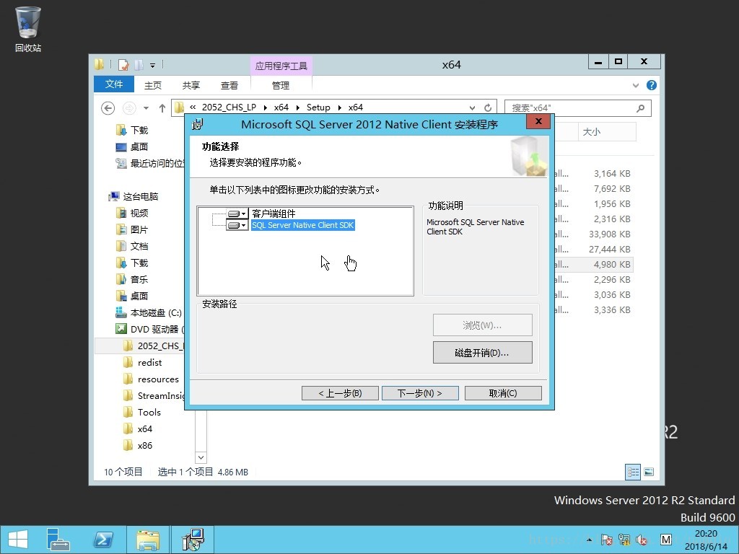Expand address bar history dropdown
739x554 pixels.
472,108
